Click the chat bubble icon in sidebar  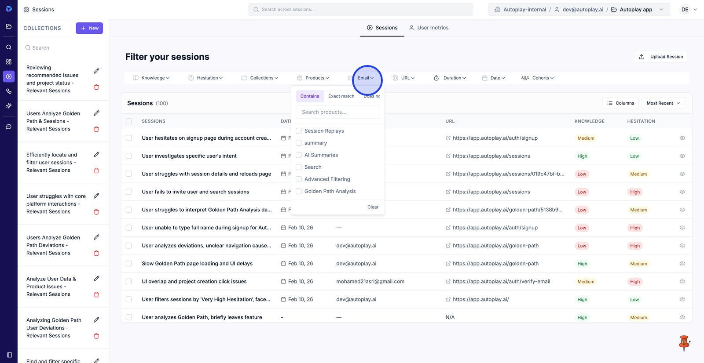9,127
